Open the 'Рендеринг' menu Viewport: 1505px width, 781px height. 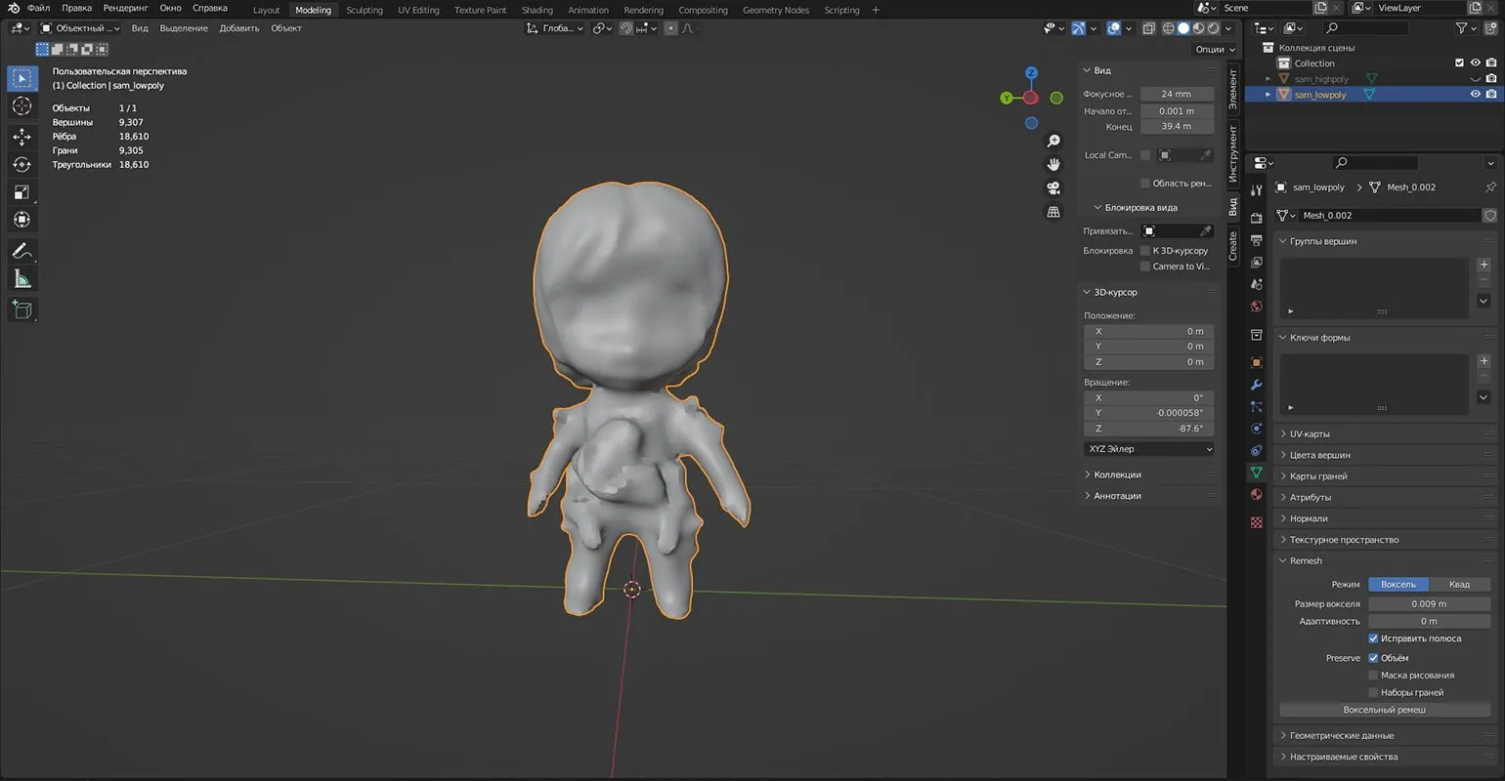[125, 8]
